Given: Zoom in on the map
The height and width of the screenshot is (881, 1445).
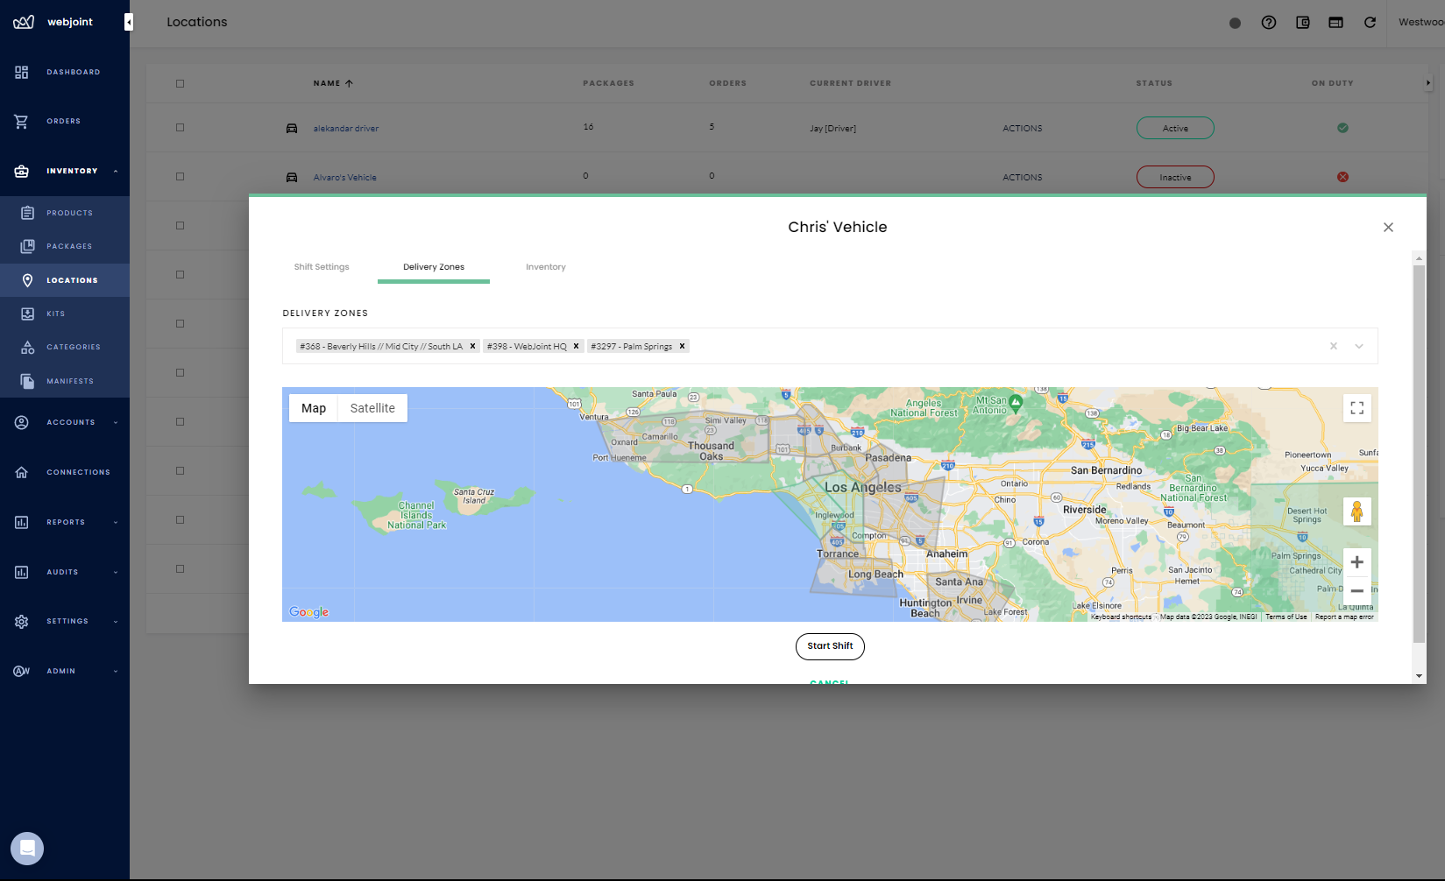Looking at the screenshot, I should (x=1356, y=562).
